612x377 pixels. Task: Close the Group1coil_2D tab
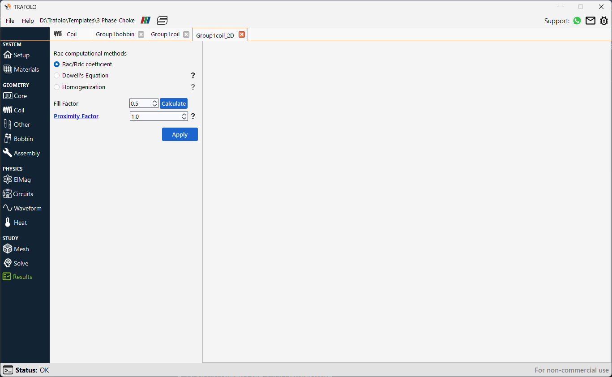(242, 34)
